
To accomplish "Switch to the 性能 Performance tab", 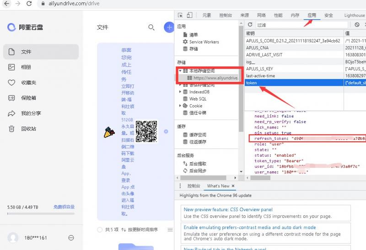I will coord(278,16).
